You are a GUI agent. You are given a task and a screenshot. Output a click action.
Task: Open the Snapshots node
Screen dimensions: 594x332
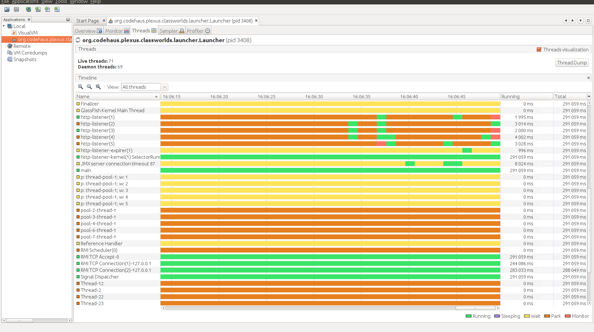(x=22, y=59)
